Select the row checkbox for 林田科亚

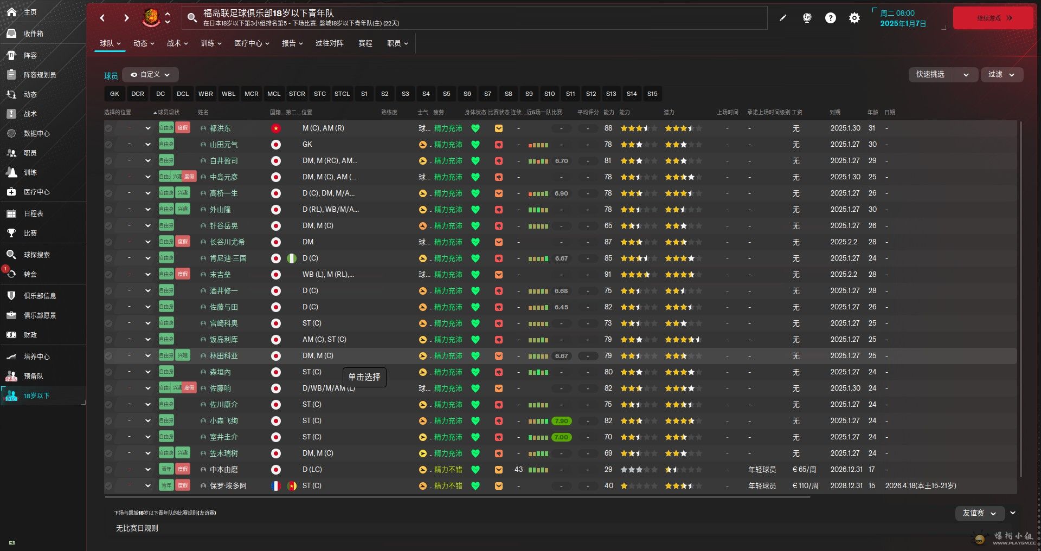[108, 356]
